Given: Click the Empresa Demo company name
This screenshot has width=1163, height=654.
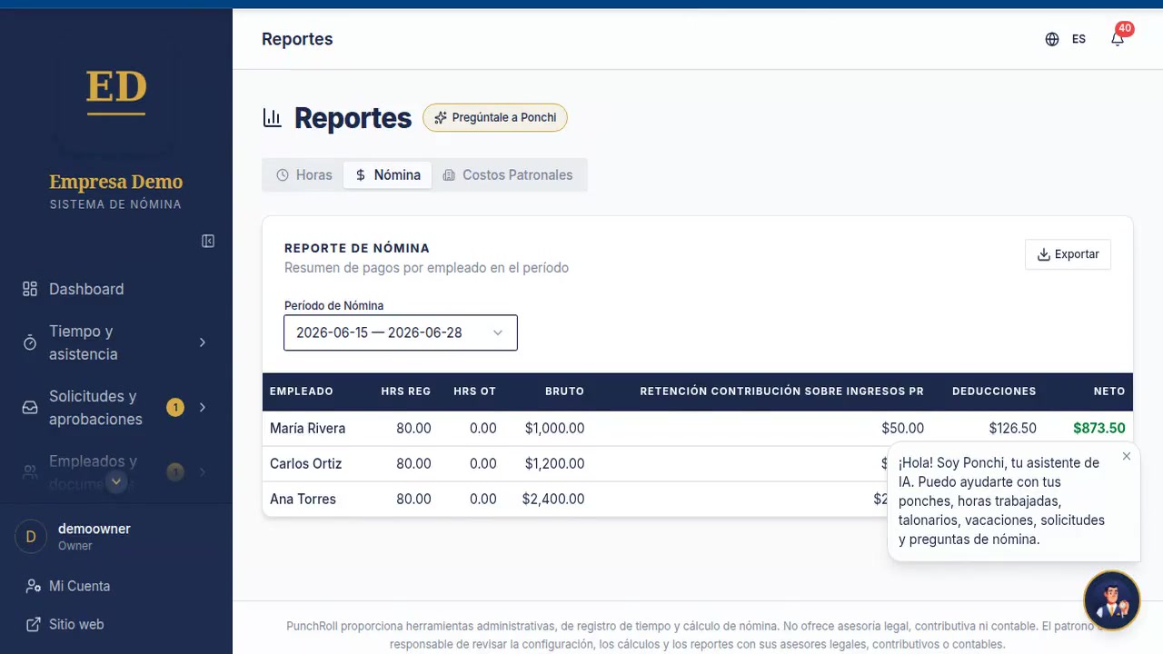Looking at the screenshot, I should pyautogui.click(x=116, y=182).
